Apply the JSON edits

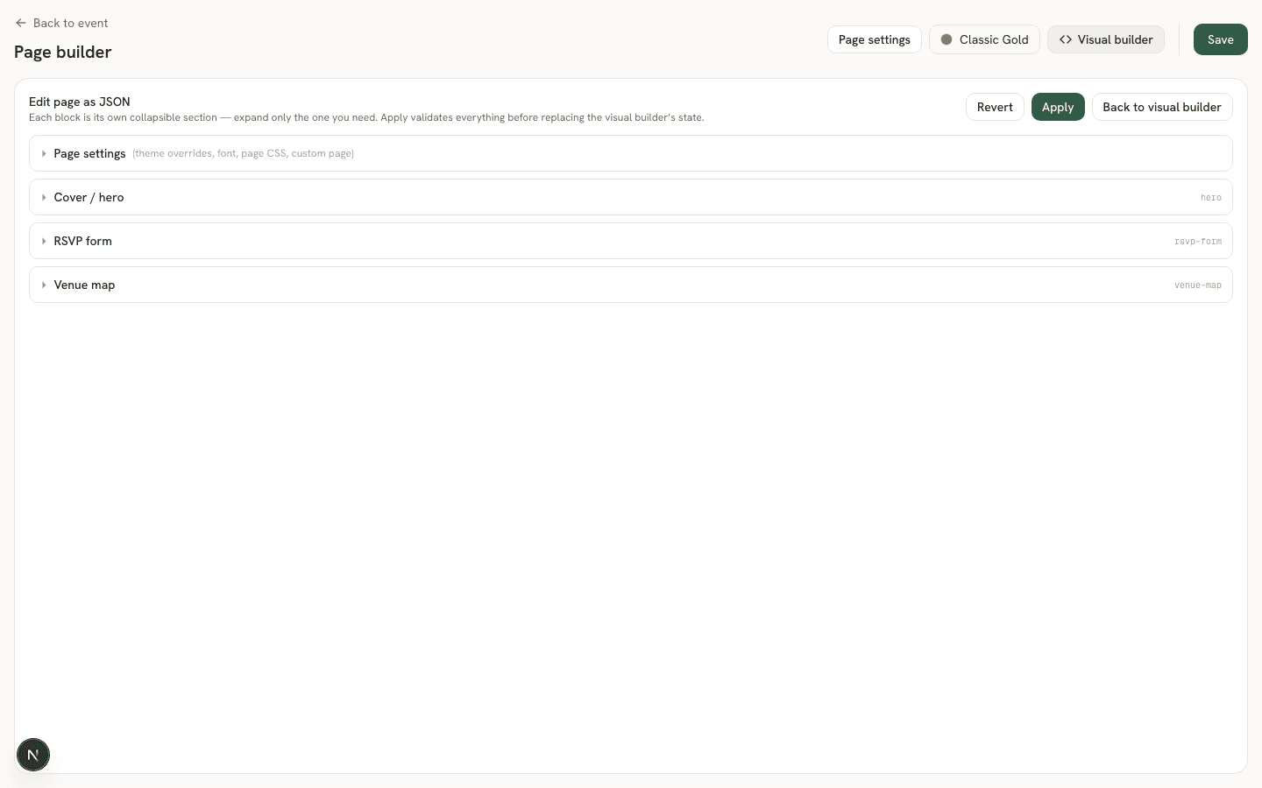pyautogui.click(x=1058, y=107)
